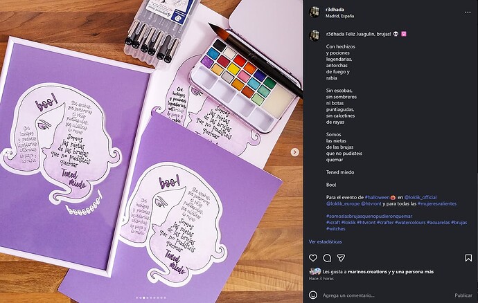Image resolution: width=478 pixels, height=303 pixels.
Task: Like the post with heart icon
Action: click(312, 258)
